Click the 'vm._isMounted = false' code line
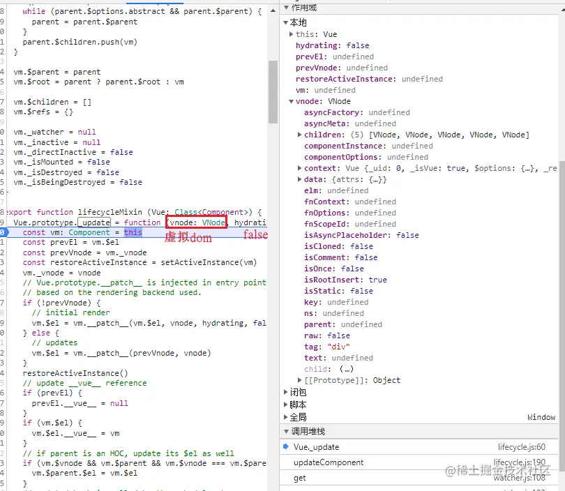The image size is (565, 491). (61, 162)
